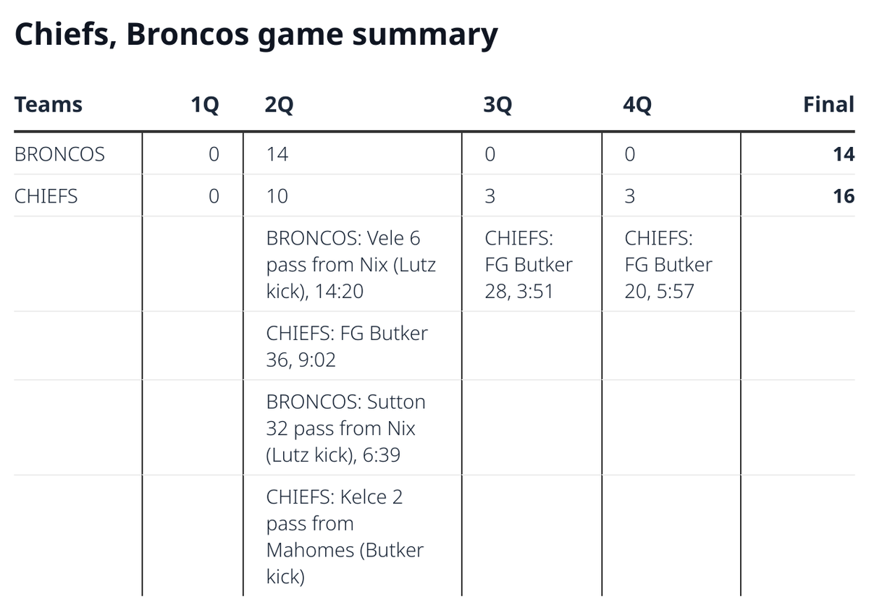Select the 2Q column header
Image resolution: width=869 pixels, height=610 pixels.
(x=280, y=105)
